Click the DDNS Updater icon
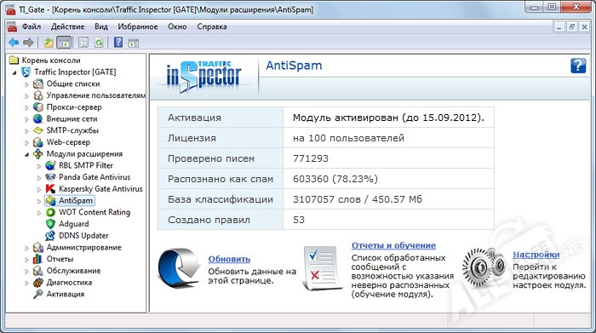The height and width of the screenshot is (333, 596). click(50, 236)
